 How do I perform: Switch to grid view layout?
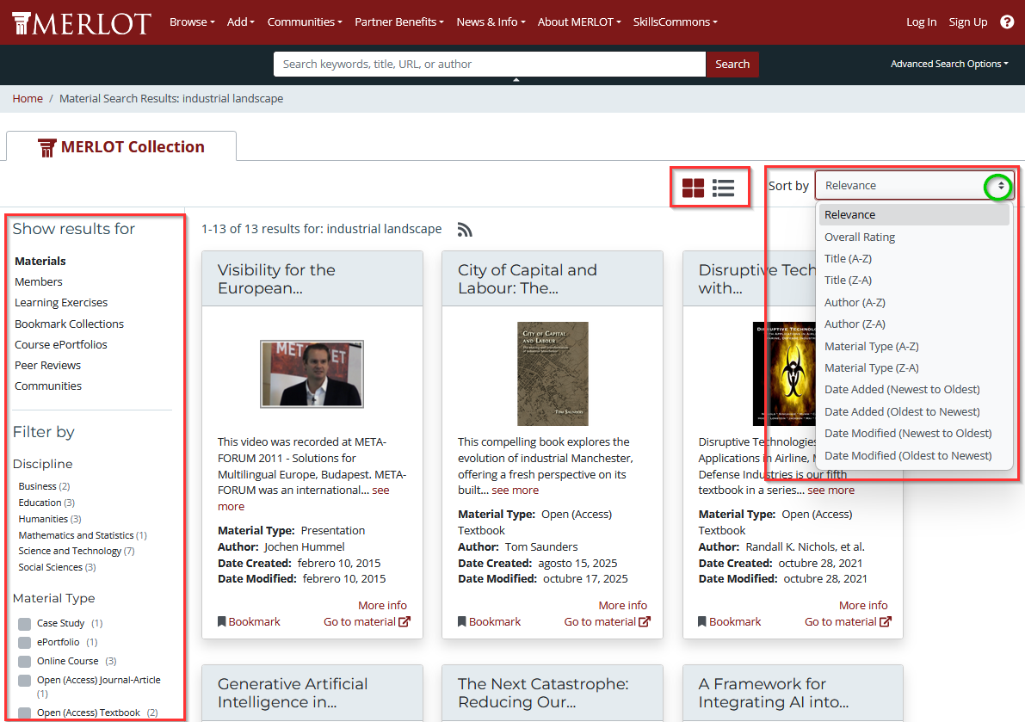(693, 188)
